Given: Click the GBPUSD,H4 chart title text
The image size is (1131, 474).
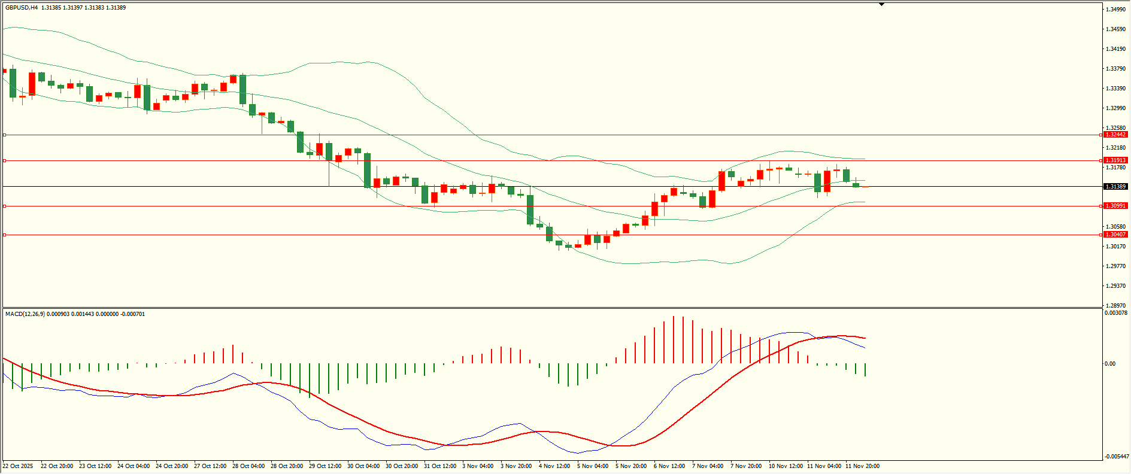Looking at the screenshot, I should point(22,8).
